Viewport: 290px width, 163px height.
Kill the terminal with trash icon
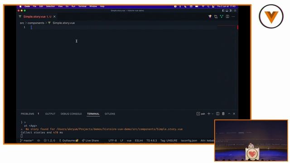point(223,114)
